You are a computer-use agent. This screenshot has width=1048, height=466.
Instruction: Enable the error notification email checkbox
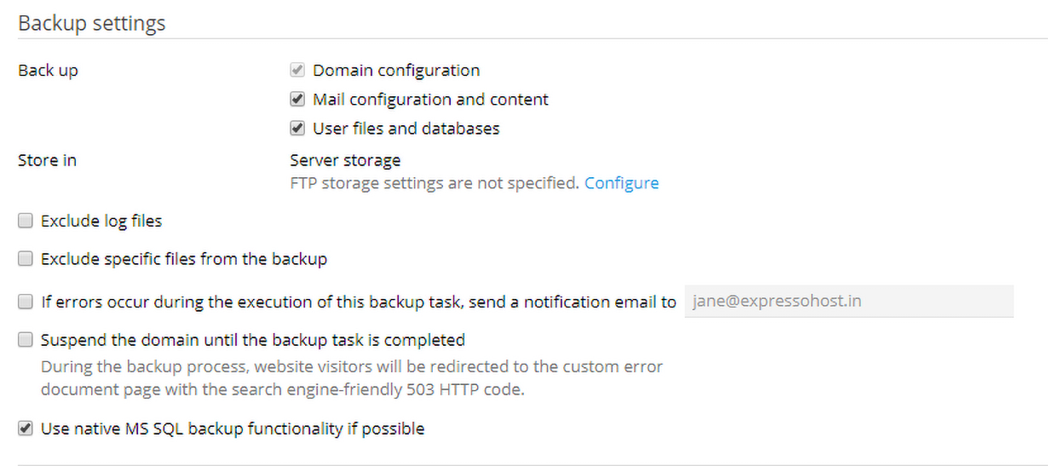click(x=26, y=302)
